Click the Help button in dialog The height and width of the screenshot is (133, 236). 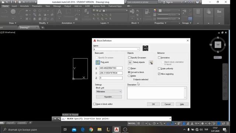click(182, 104)
